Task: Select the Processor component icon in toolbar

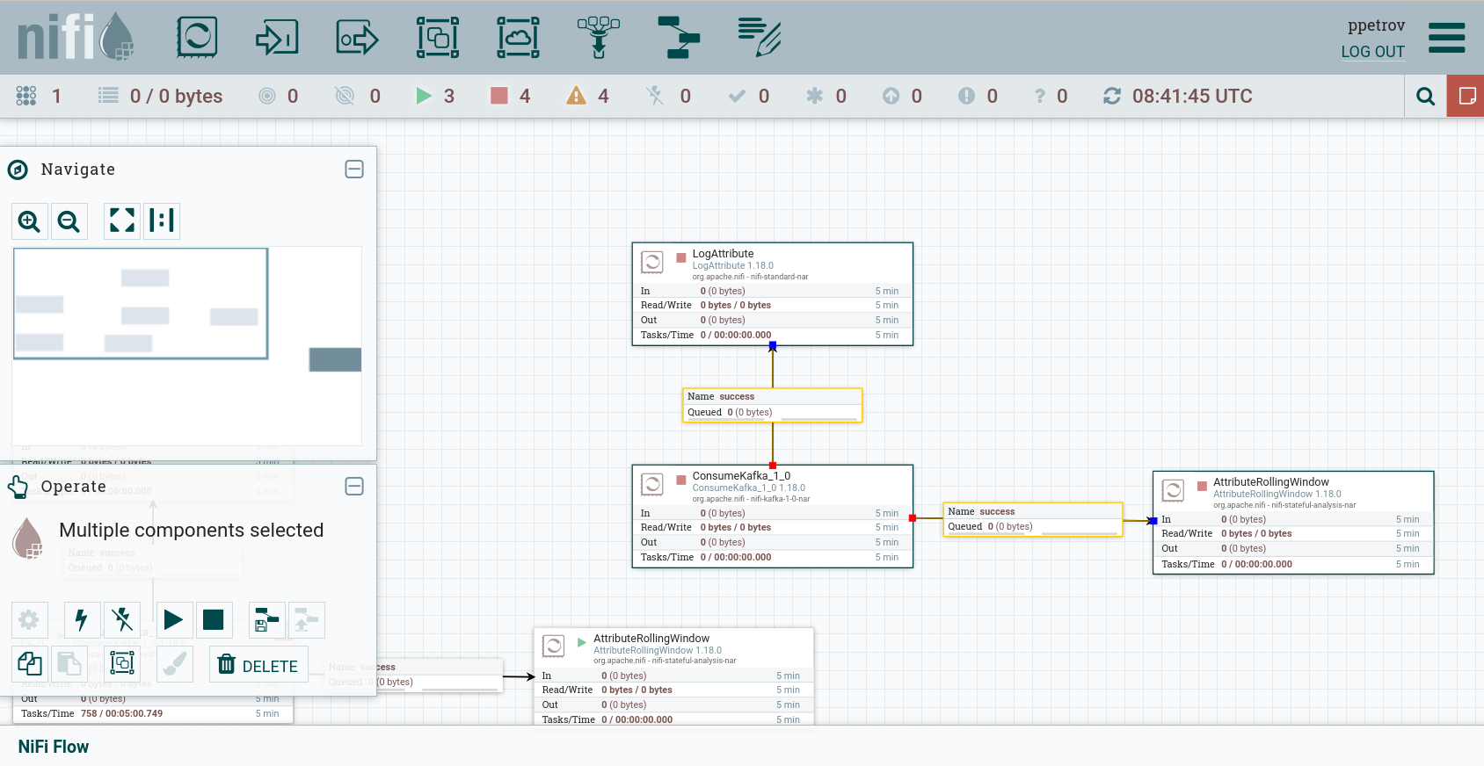Action: [x=197, y=38]
